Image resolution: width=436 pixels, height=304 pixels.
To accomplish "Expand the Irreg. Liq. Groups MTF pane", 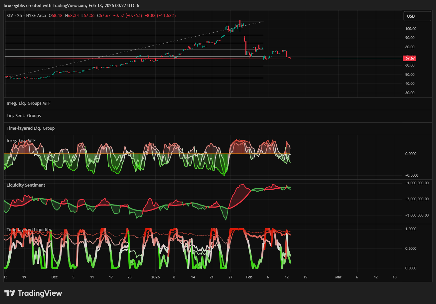I will pyautogui.click(x=29, y=103).
